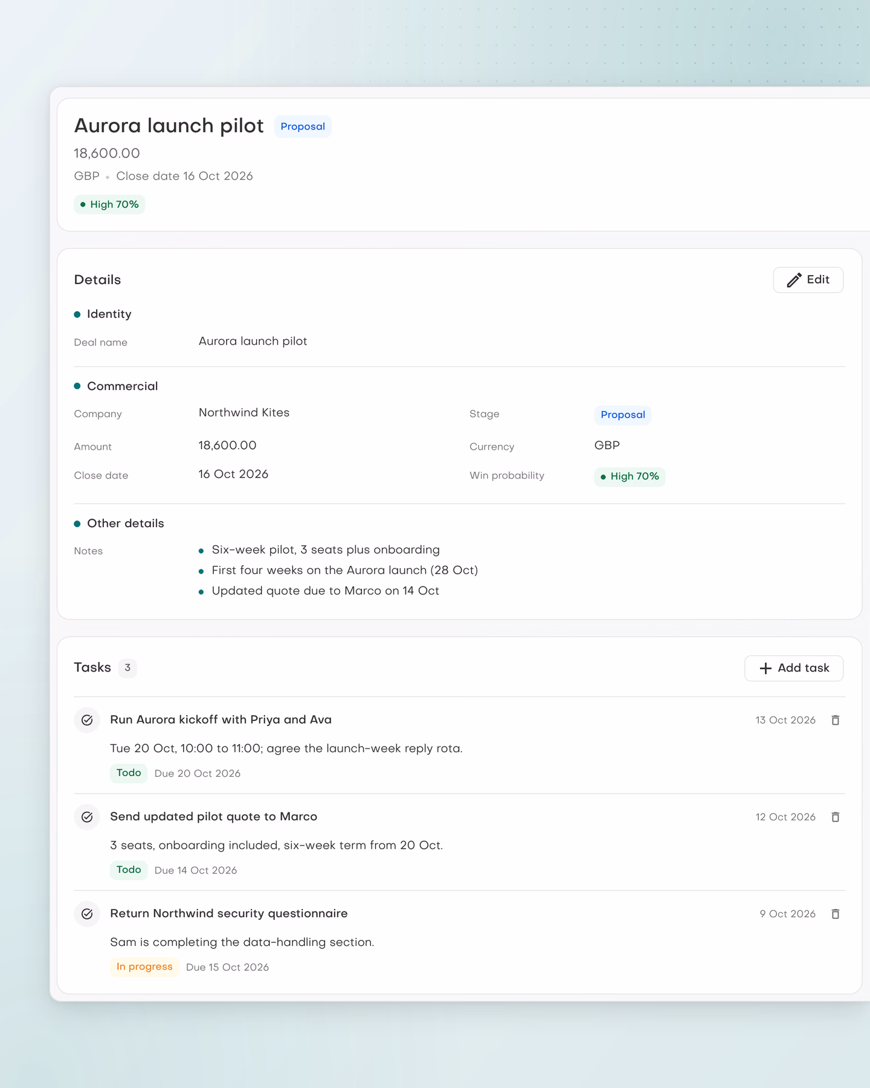Click the Identity section heading
The height and width of the screenshot is (1088, 870).
(x=109, y=314)
